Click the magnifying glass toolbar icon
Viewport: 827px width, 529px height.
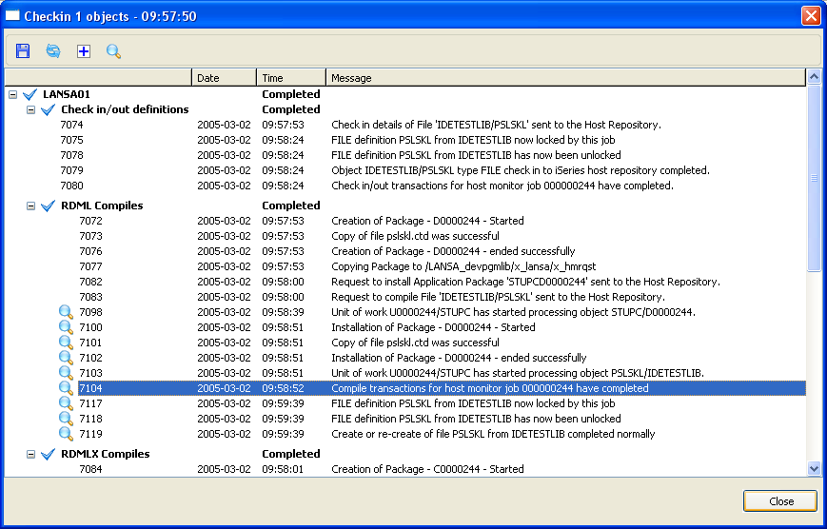(x=113, y=50)
